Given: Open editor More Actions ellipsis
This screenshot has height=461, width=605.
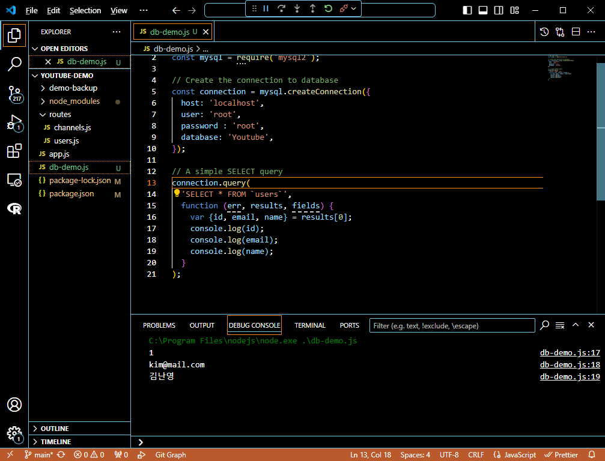Looking at the screenshot, I should coord(591,32).
